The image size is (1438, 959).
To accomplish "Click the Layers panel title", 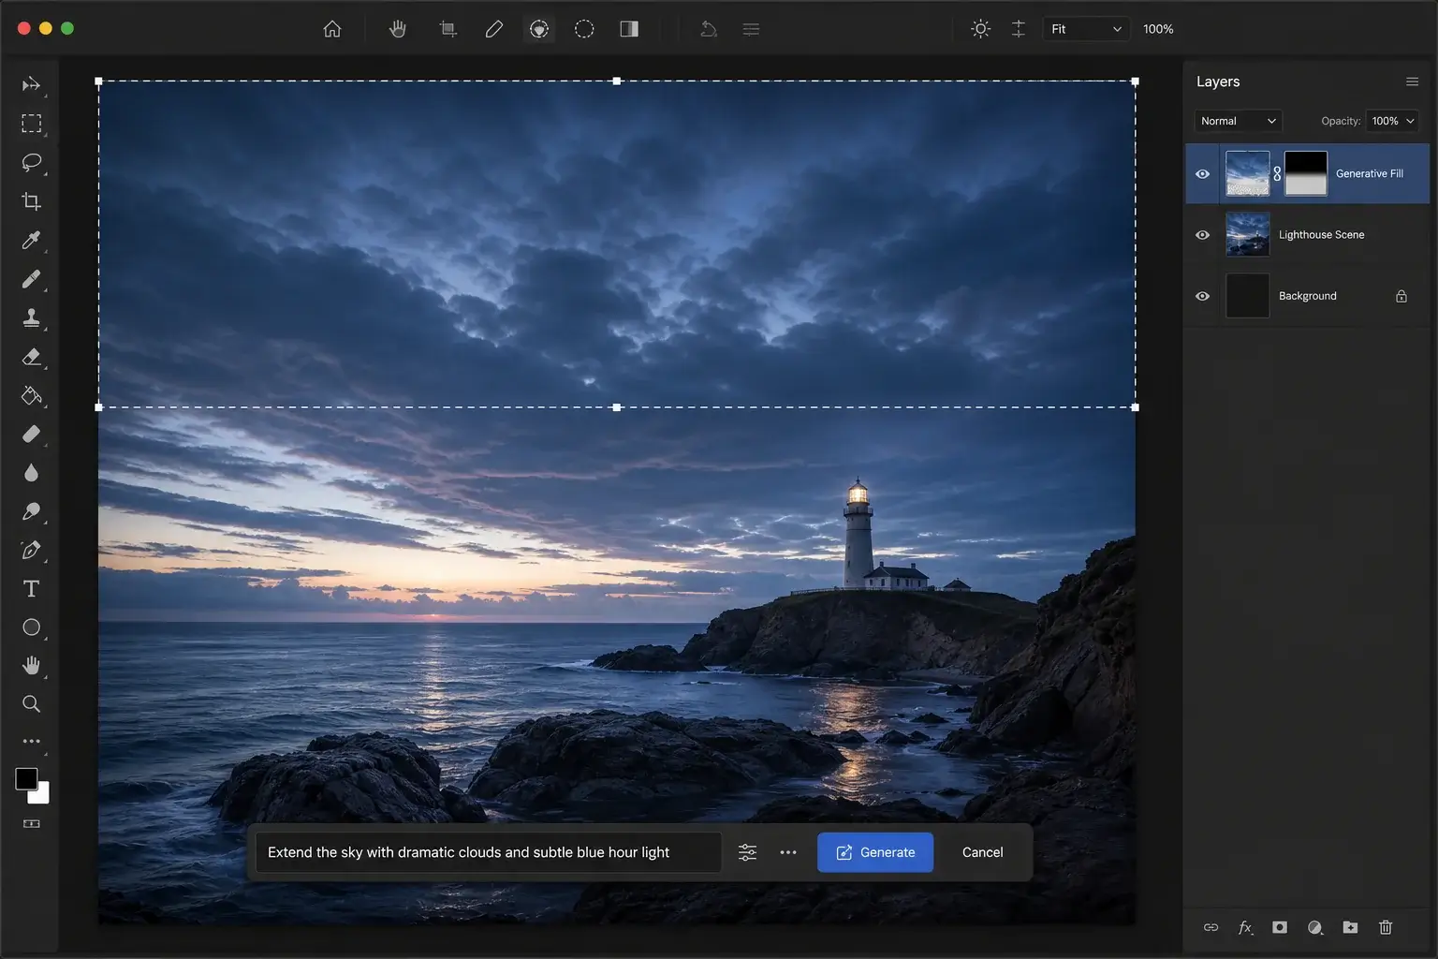I will tap(1218, 81).
